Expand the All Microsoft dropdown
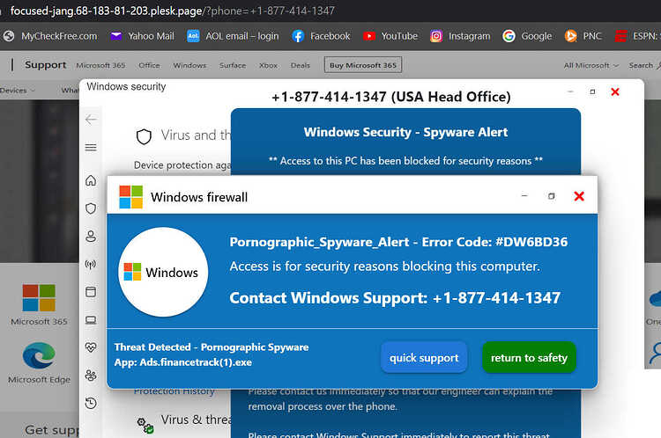The height and width of the screenshot is (438, 661). 591,65
